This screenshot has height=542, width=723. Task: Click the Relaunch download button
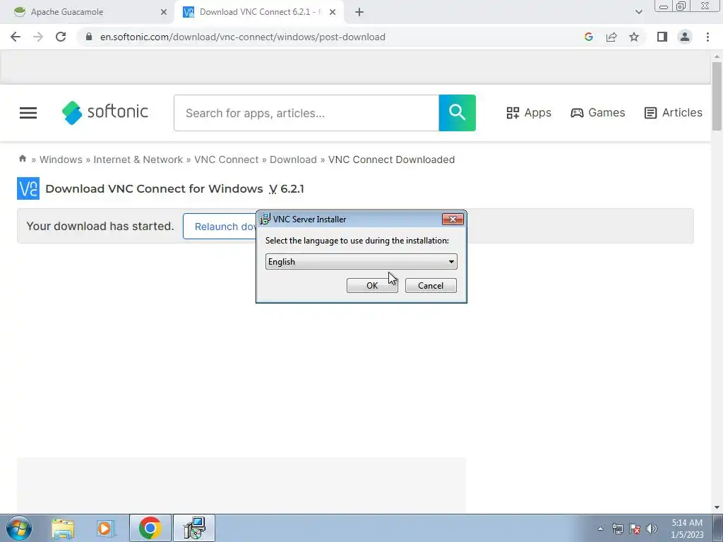(220, 227)
